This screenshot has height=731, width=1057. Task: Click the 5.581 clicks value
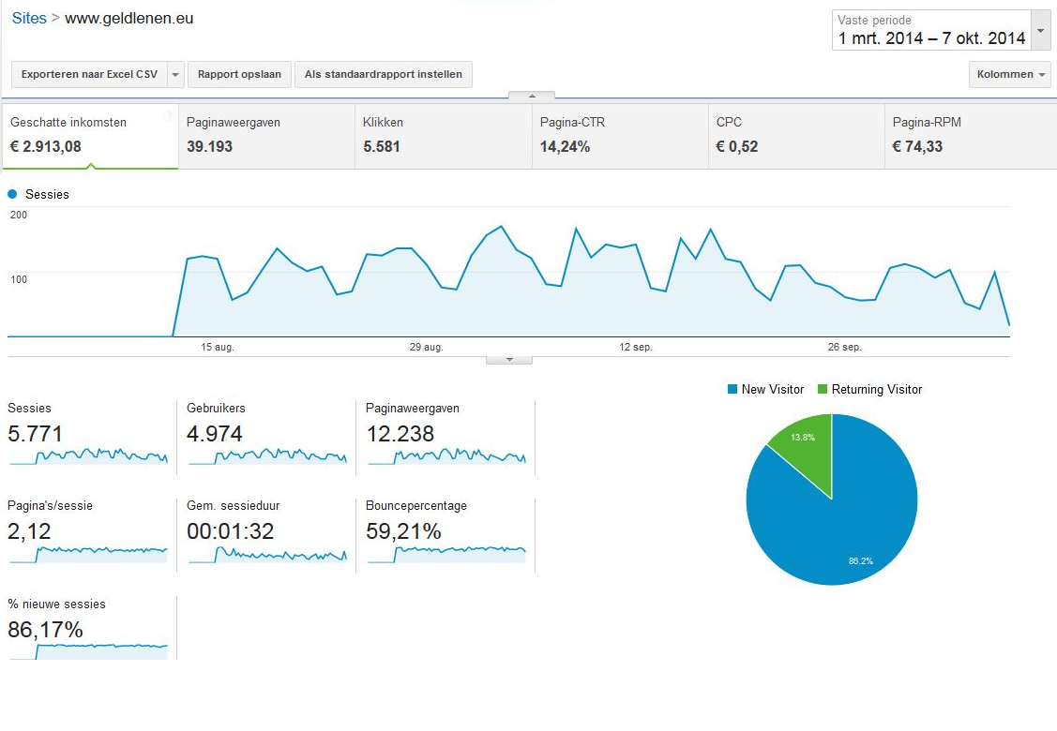[x=382, y=146]
